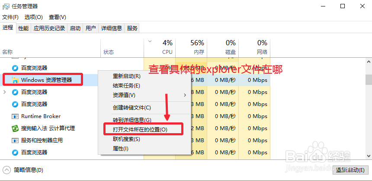
Task: Sort by the 名称 column header
Action: coord(51,48)
